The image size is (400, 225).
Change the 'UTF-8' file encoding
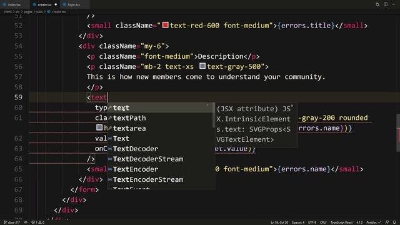point(312,222)
